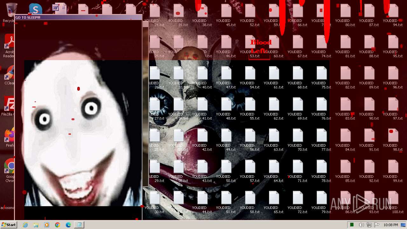Launch CCleaner desktop shortcut
Screen dimensions: 407x229
[10, 75]
